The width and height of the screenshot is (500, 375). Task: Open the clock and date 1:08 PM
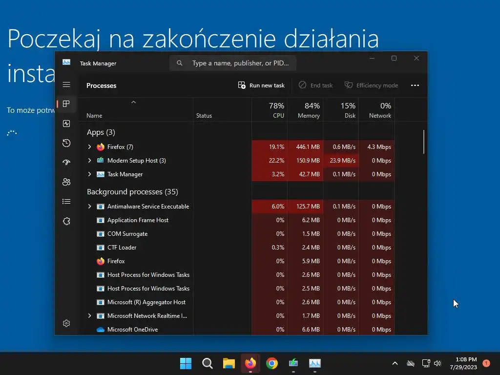point(463,363)
